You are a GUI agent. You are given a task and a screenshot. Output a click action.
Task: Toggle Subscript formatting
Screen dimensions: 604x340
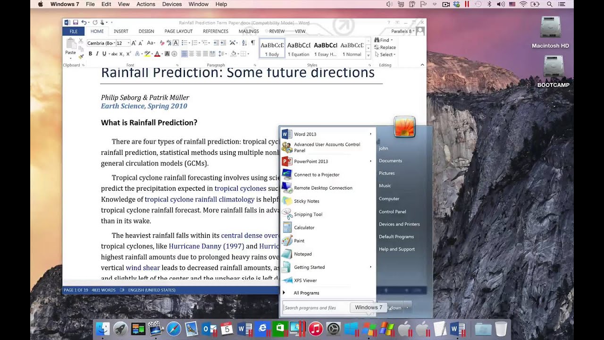122,54
